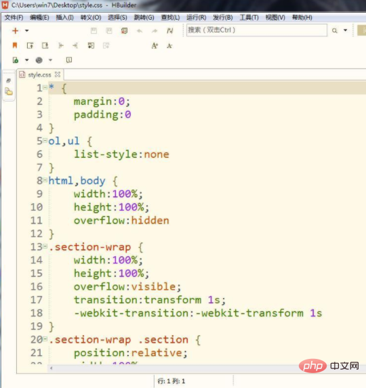This screenshot has width=366, height=388.
Task: Click 'list-style:none' on line 6
Action: tap(121, 154)
